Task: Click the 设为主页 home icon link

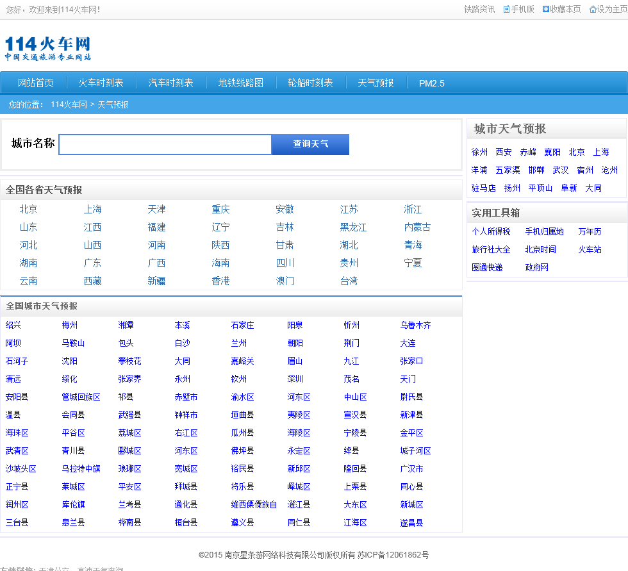Action: pyautogui.click(x=608, y=9)
